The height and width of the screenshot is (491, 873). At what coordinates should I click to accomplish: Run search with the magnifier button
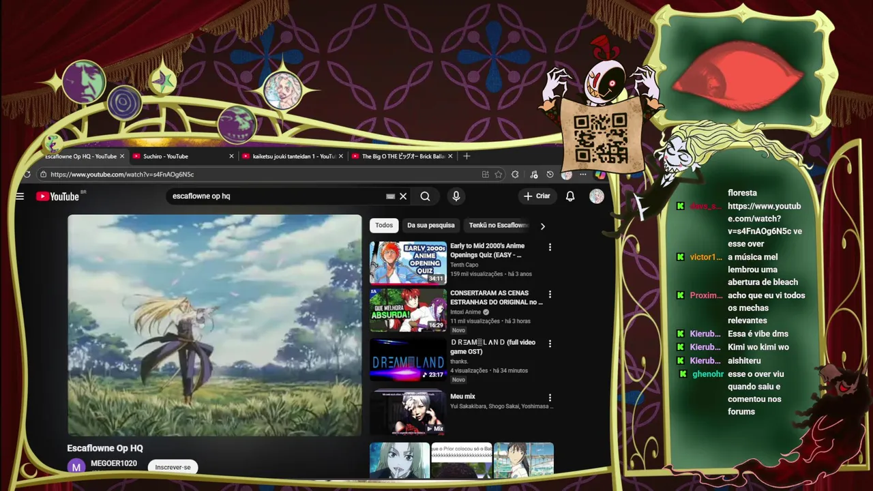[x=425, y=196]
